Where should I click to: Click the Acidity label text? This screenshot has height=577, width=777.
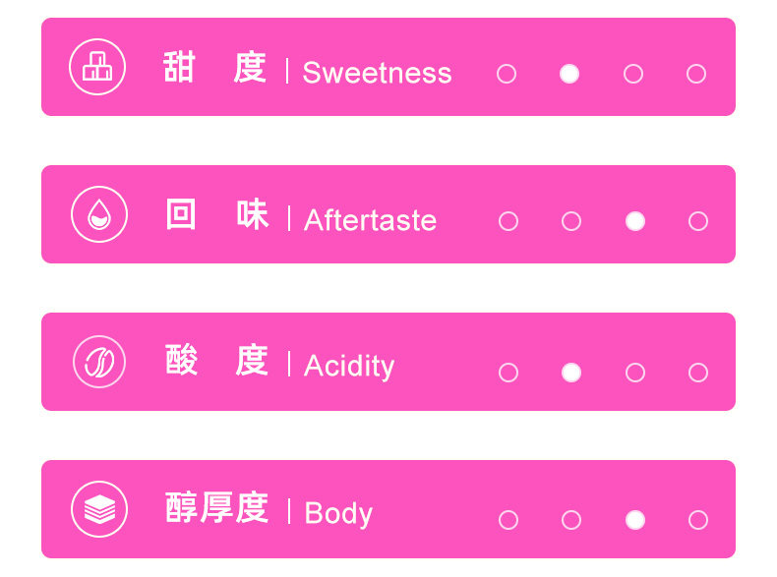(349, 366)
